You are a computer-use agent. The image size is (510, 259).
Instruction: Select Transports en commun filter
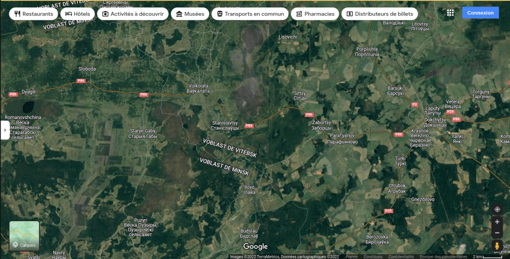click(x=250, y=14)
